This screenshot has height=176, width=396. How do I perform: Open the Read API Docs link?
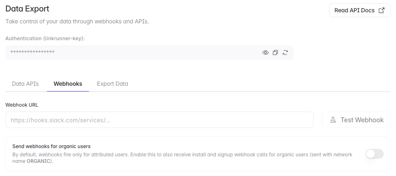(x=360, y=10)
